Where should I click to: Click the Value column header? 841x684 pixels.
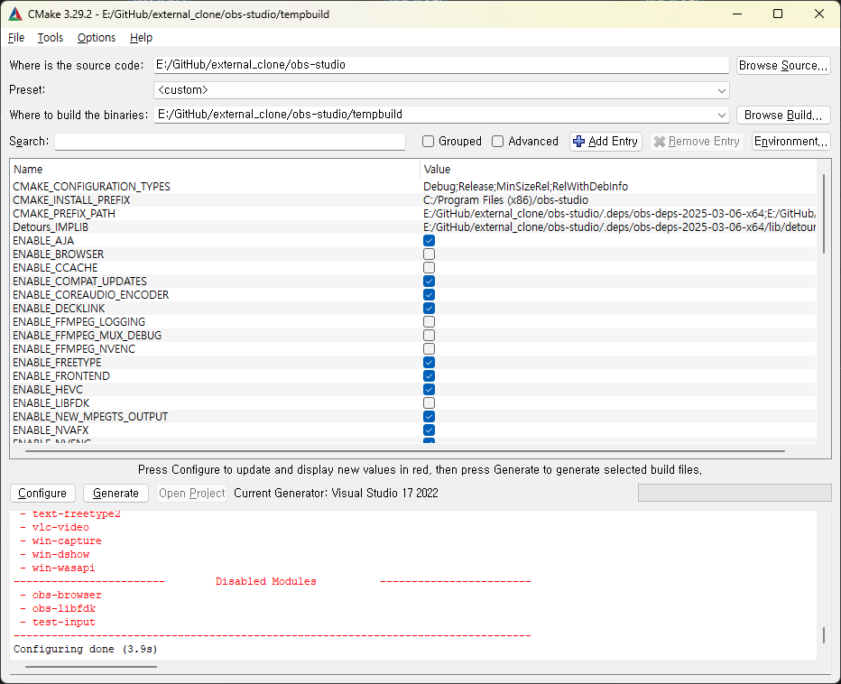point(618,169)
